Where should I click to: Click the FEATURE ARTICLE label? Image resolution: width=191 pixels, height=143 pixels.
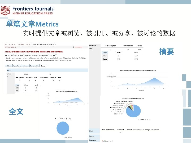10,47
